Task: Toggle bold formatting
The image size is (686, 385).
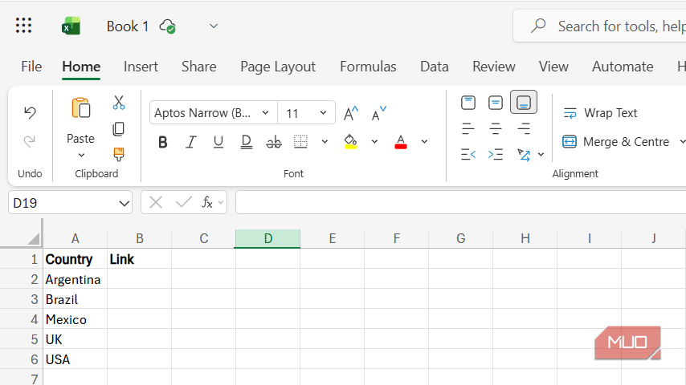Action: pyautogui.click(x=163, y=142)
